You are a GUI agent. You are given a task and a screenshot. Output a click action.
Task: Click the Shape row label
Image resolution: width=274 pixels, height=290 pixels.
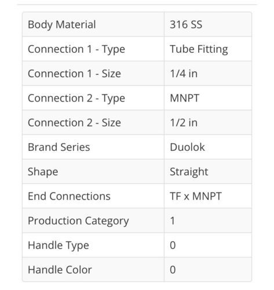(43, 172)
